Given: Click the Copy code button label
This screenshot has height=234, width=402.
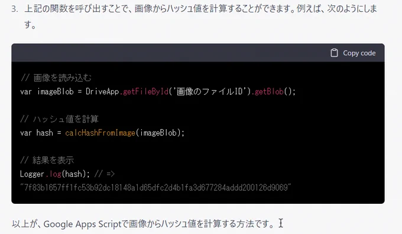Looking at the screenshot, I should click(359, 53).
